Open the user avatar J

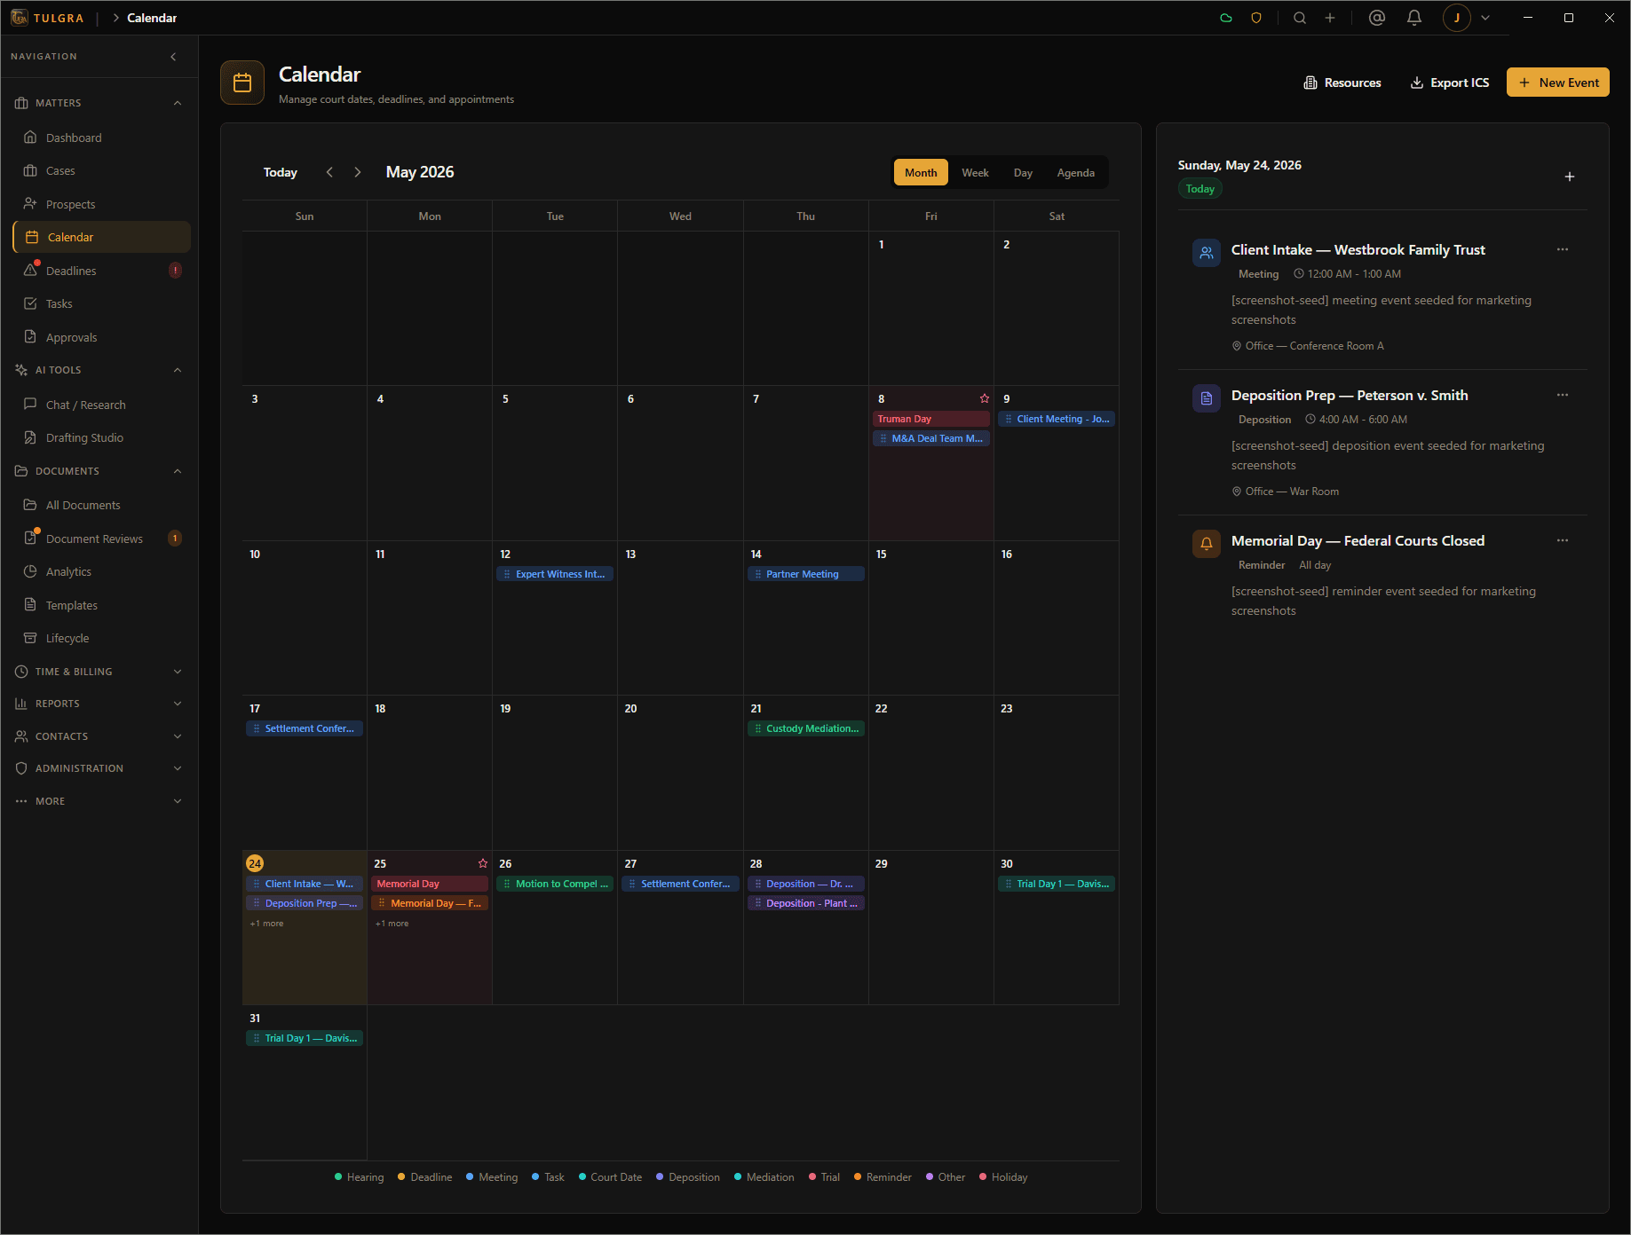[1457, 18]
